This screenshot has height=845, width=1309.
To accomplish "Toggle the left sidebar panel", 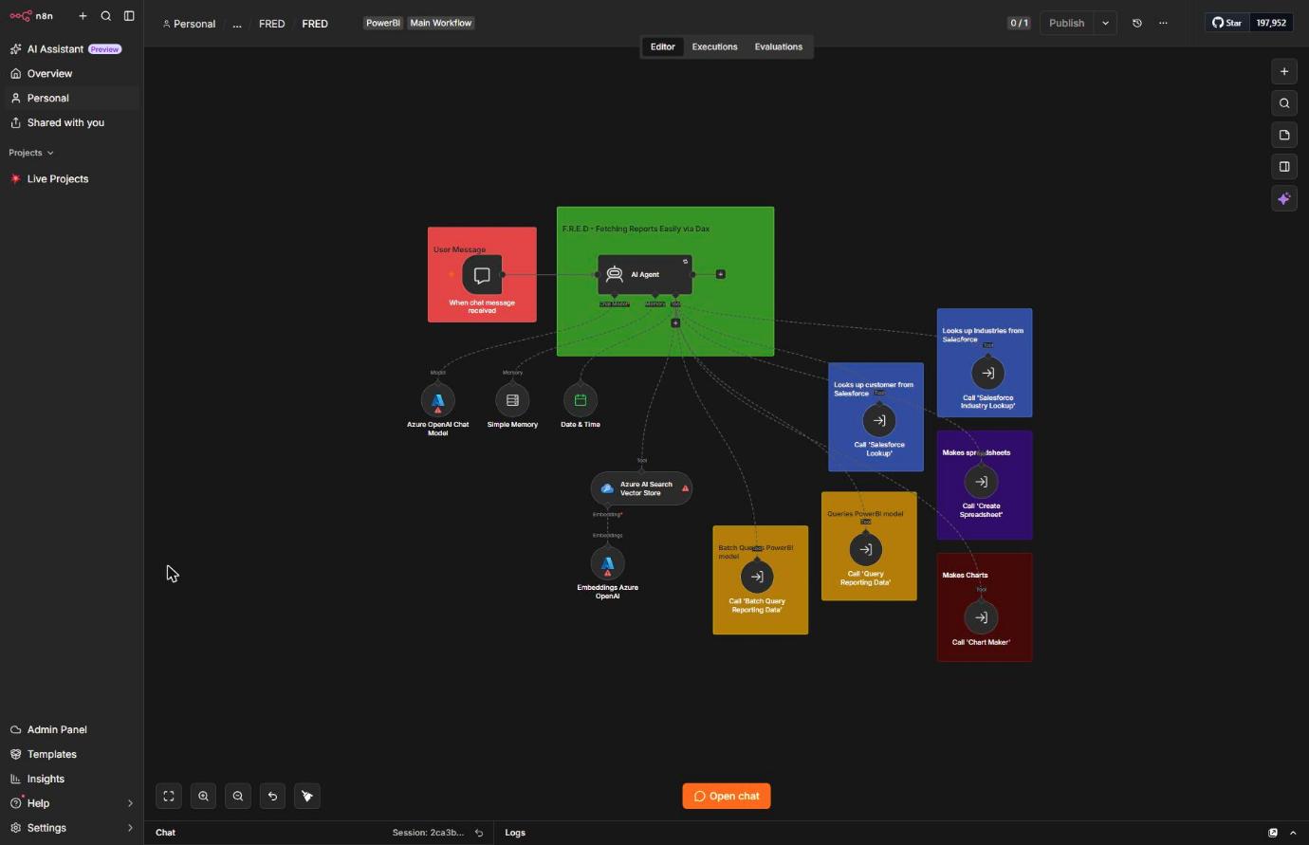I will (129, 16).
